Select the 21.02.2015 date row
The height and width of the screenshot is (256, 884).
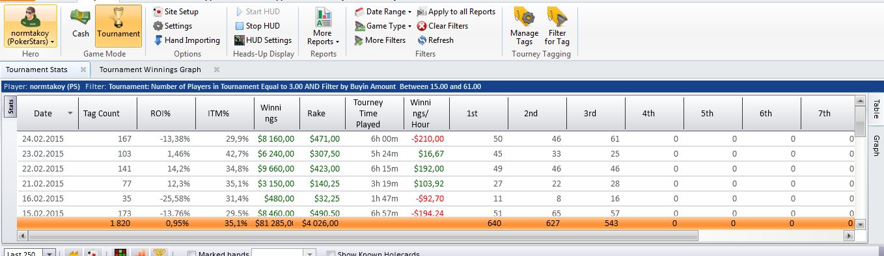pyautogui.click(x=435, y=183)
